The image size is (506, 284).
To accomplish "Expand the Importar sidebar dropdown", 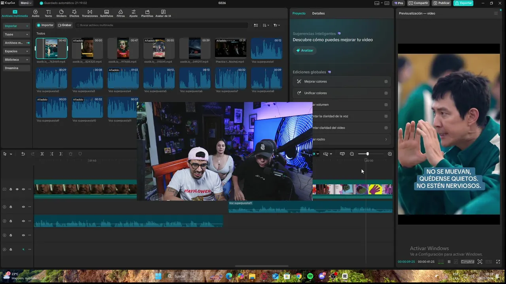I will (x=27, y=26).
